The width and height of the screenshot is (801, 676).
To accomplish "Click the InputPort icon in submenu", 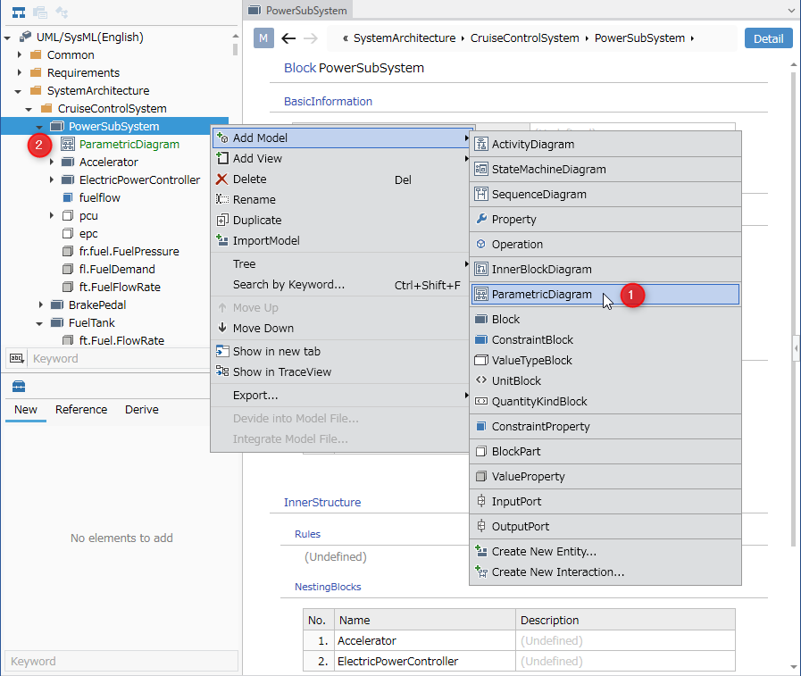I will pos(480,501).
